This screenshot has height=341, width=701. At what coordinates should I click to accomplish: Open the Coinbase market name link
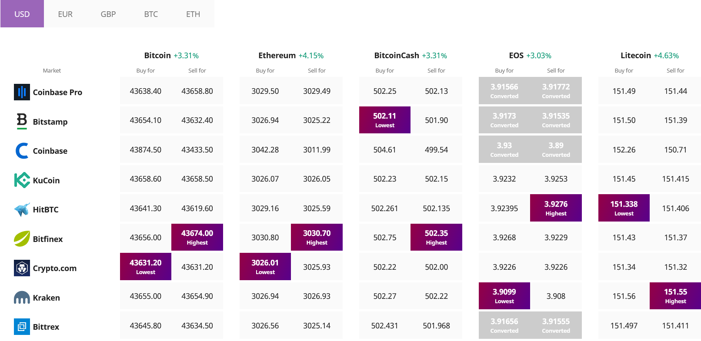[50, 151]
